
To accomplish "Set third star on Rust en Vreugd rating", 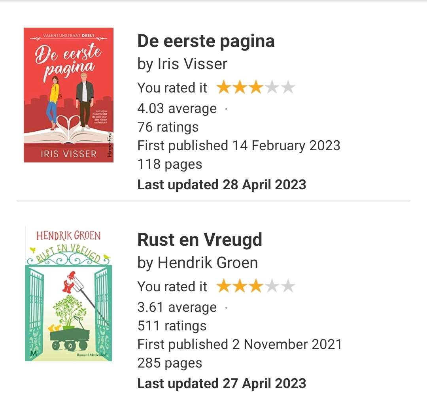I will [x=256, y=286].
